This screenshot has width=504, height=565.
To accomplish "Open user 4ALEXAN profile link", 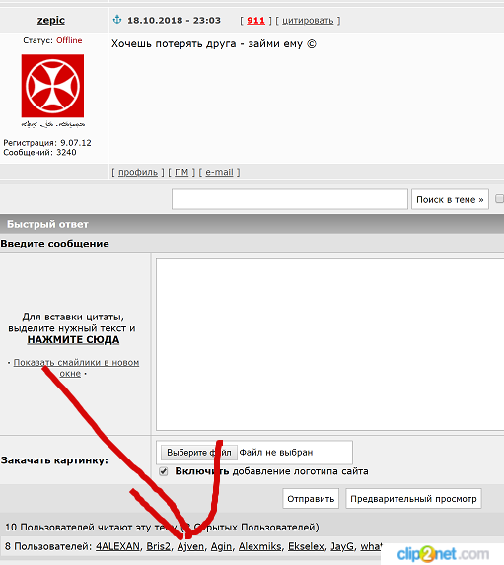I will click(117, 546).
